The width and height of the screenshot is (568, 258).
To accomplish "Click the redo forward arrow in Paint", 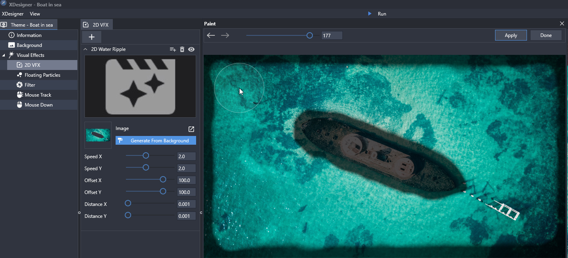I will (225, 35).
